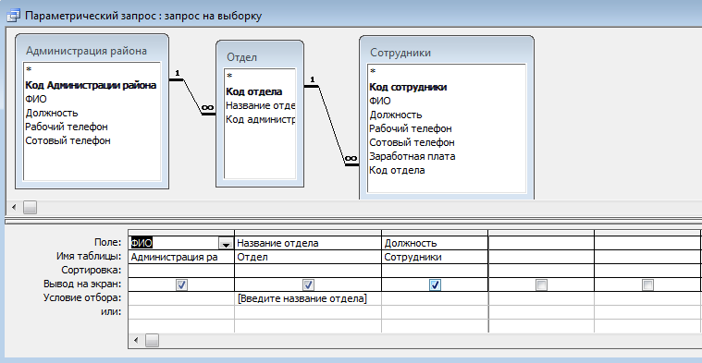The height and width of the screenshot is (363, 702).
Task: Click the empty field cell in fourth column
Action: coord(541,243)
